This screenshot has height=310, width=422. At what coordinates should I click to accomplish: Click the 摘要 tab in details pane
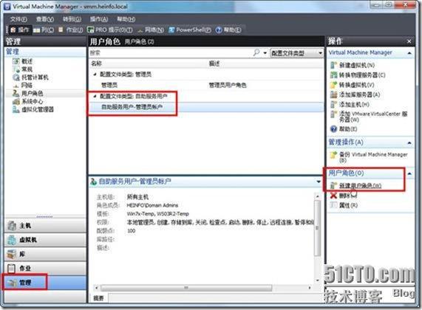[x=99, y=298]
